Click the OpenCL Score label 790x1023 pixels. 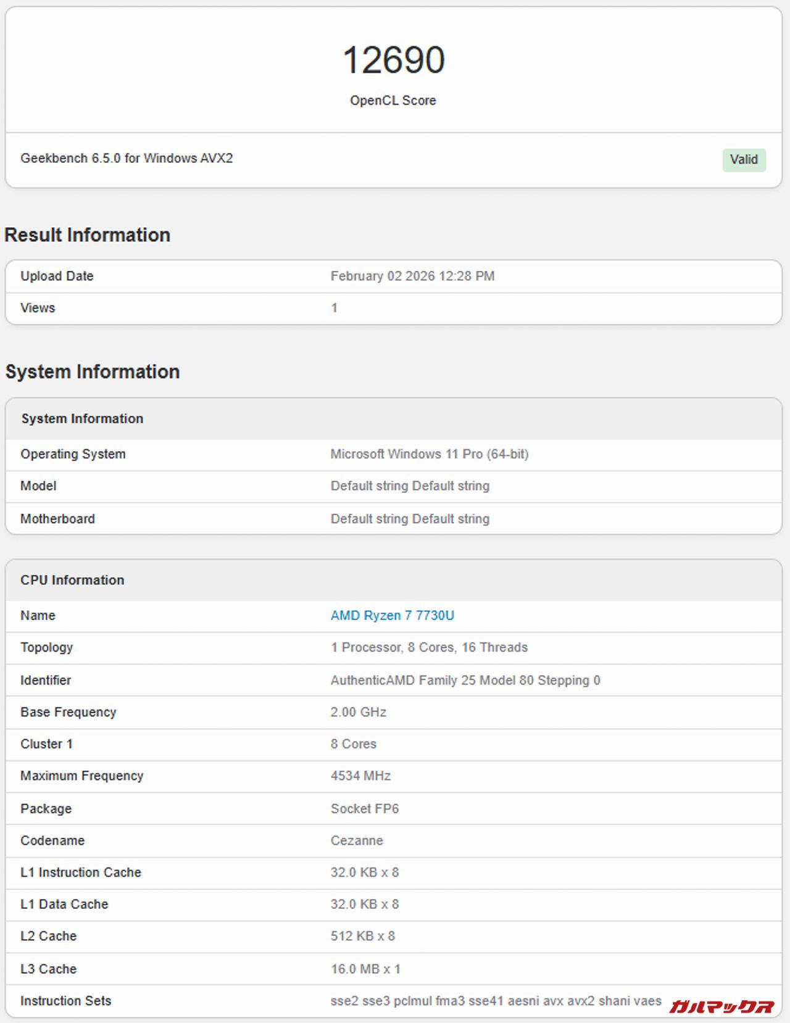(393, 101)
